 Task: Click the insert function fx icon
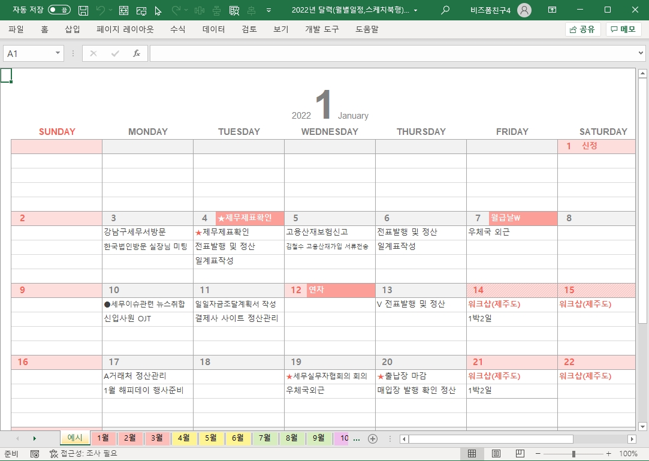point(137,53)
